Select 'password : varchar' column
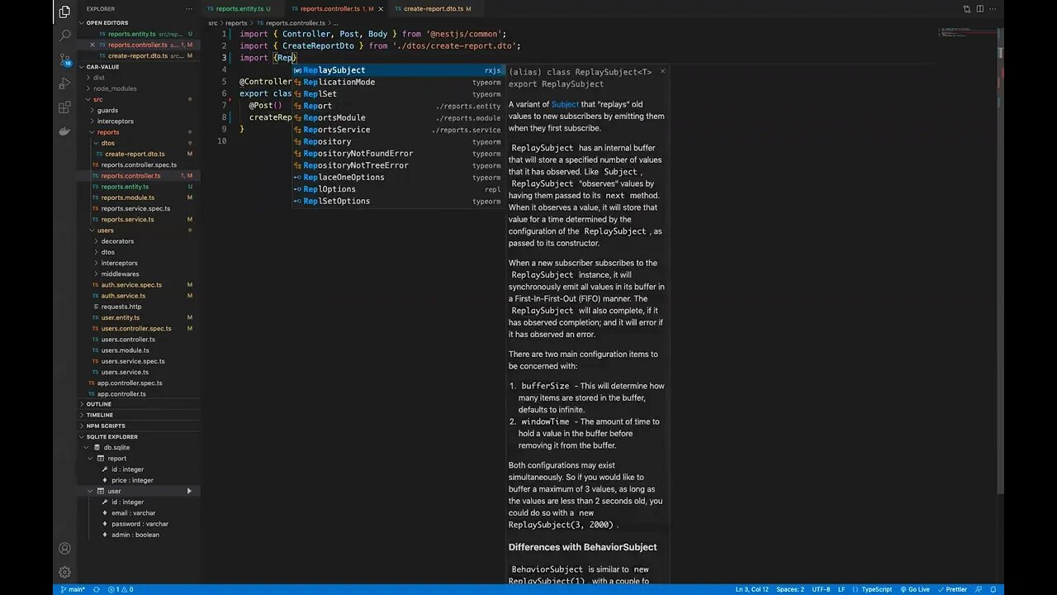The height and width of the screenshot is (595, 1057). (x=140, y=524)
